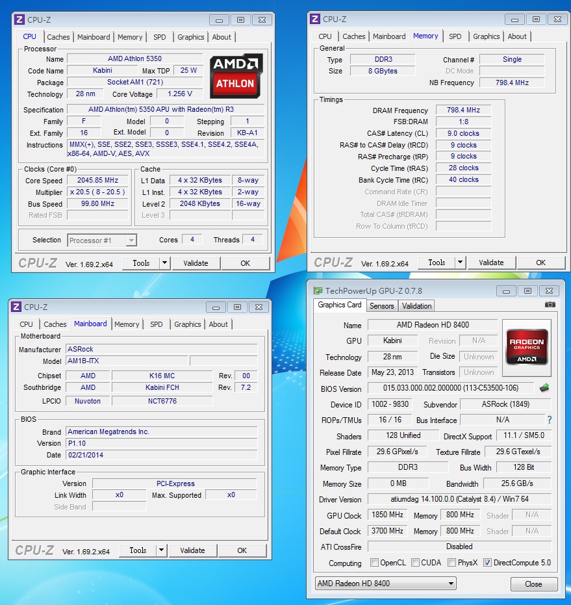Screen dimensions: 571x605
Task: Open About tab in Mainboard window
Action: click(x=218, y=324)
